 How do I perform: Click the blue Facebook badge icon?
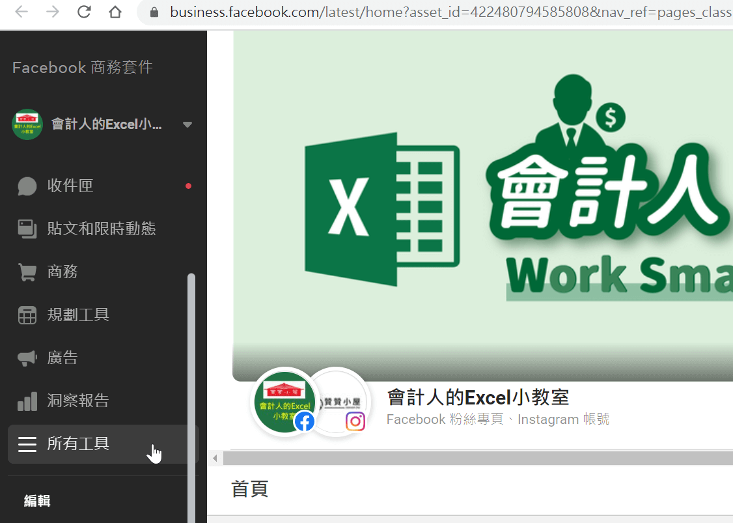point(304,422)
